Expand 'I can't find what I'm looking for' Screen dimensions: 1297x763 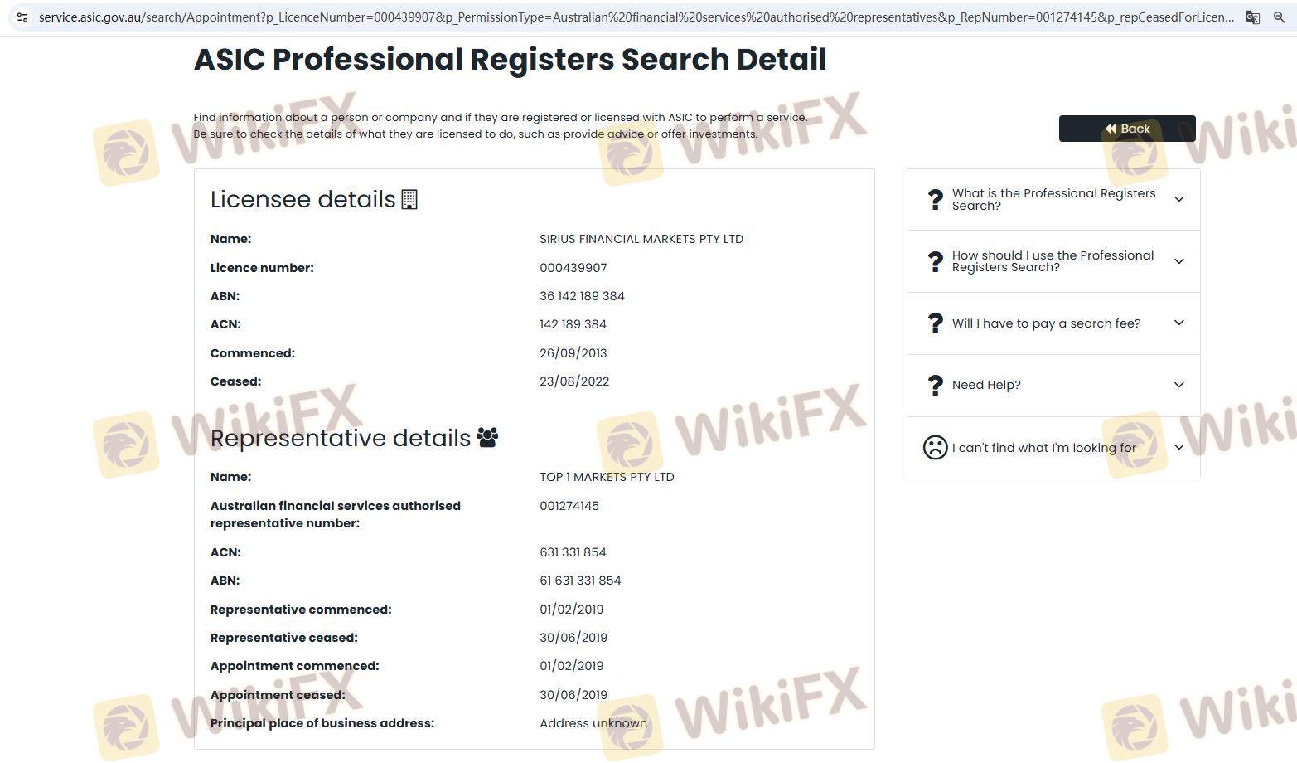tap(1178, 448)
